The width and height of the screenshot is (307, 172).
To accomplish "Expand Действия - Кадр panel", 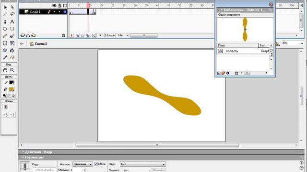I will pos(23,152).
